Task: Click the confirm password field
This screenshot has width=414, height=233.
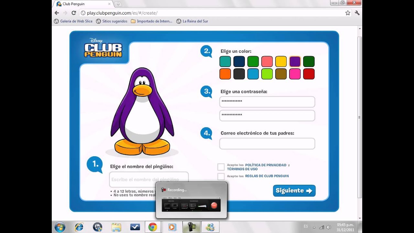Action: (x=267, y=116)
